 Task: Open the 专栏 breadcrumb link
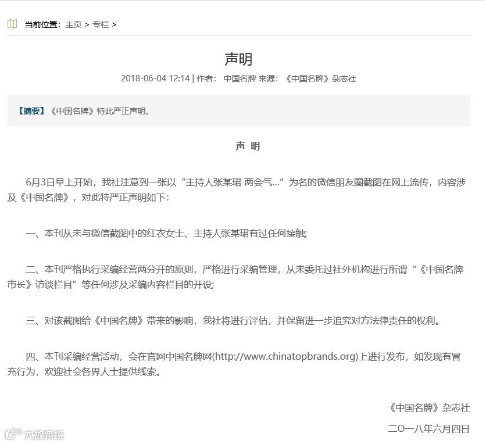[x=101, y=24]
